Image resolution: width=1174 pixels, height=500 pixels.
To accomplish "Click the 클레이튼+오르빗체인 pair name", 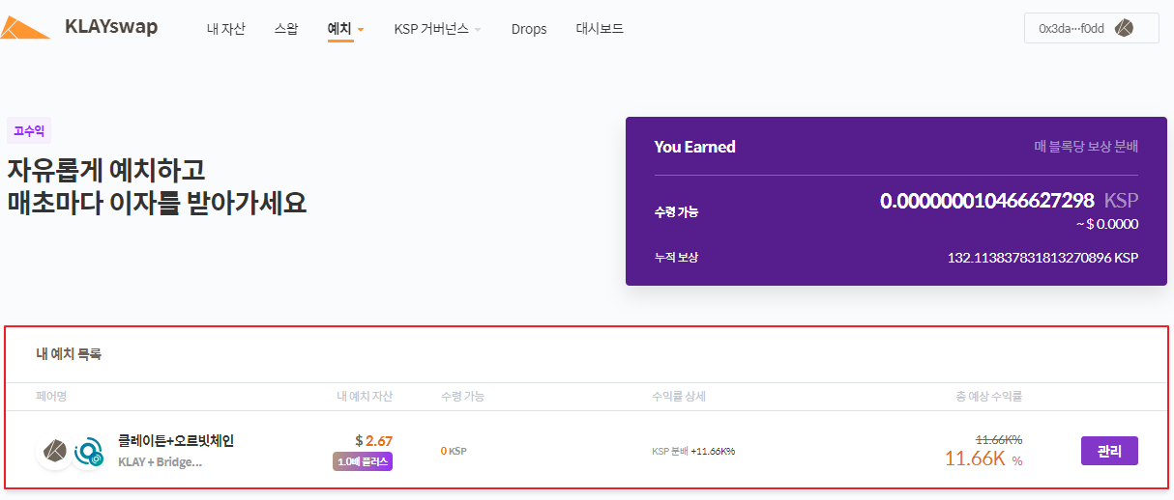I will click(x=176, y=441).
